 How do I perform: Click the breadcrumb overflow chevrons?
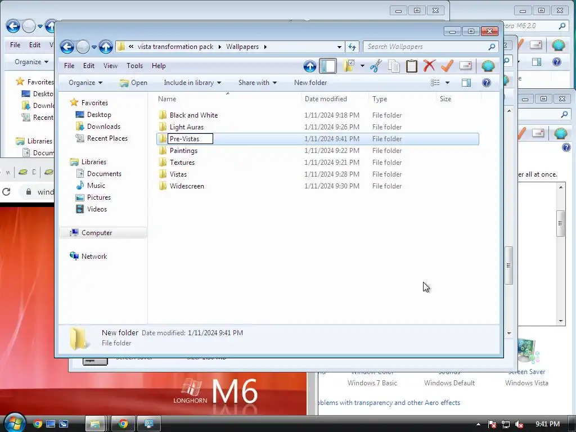pyautogui.click(x=130, y=47)
